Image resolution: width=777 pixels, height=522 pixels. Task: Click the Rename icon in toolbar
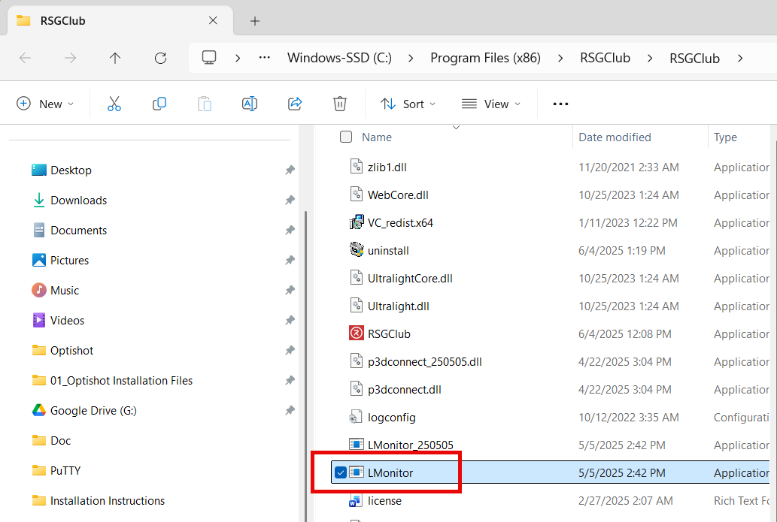click(x=249, y=104)
